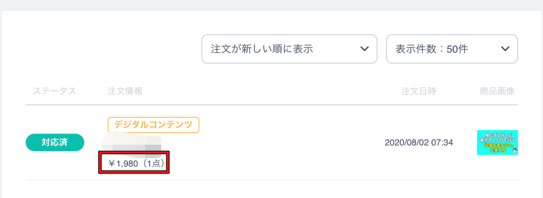Click the 50件 value in display count selector
The height and width of the screenshot is (198, 543).
click(x=458, y=49)
